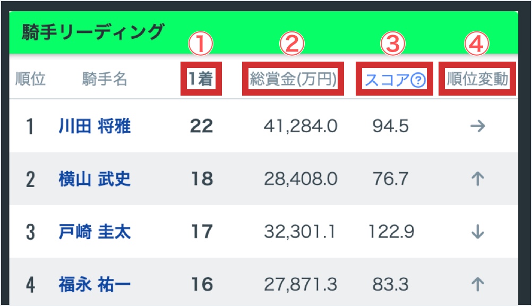Viewport: 532px width, 306px height.
Task: Open jockey 川田 将雅 profile link
Action: click(95, 127)
